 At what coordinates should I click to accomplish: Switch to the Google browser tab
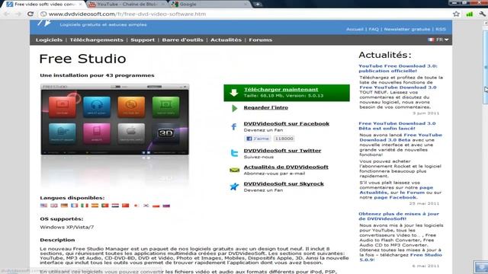pos(210,5)
